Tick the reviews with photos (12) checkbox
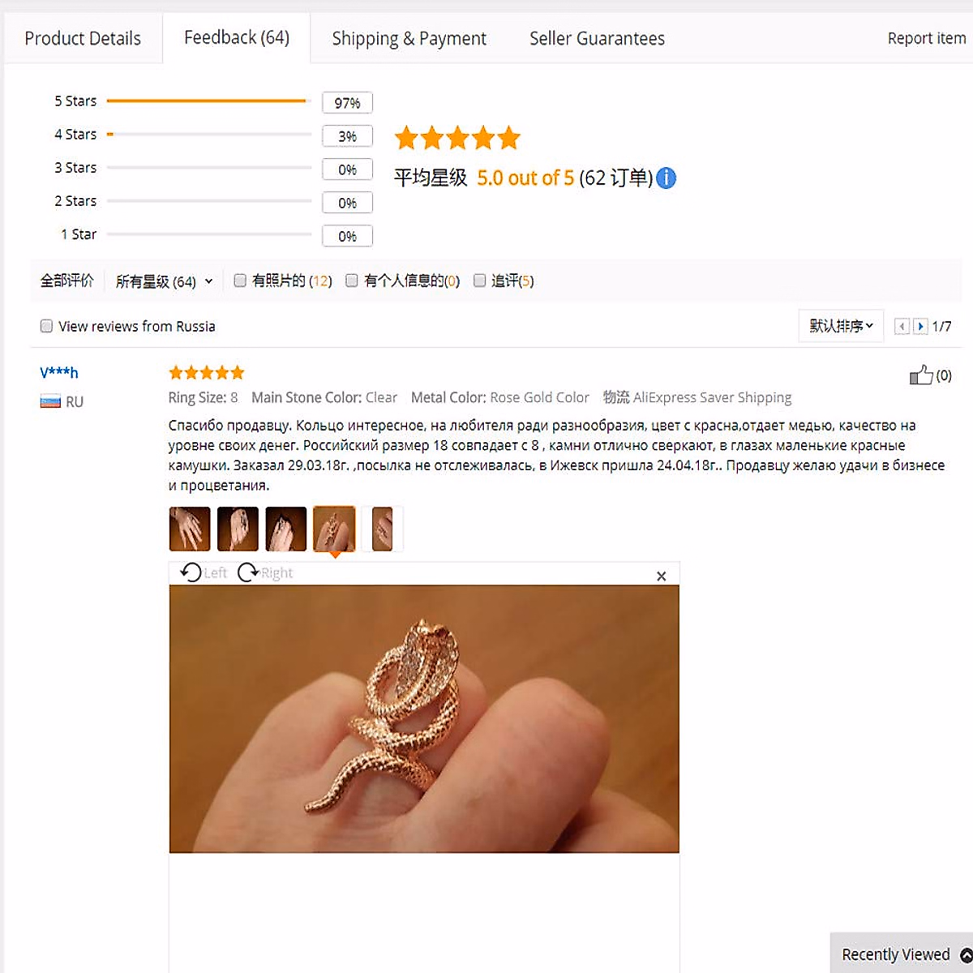 tap(240, 281)
